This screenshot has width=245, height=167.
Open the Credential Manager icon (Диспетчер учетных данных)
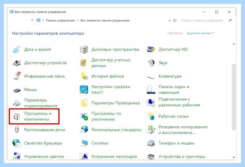84,63
